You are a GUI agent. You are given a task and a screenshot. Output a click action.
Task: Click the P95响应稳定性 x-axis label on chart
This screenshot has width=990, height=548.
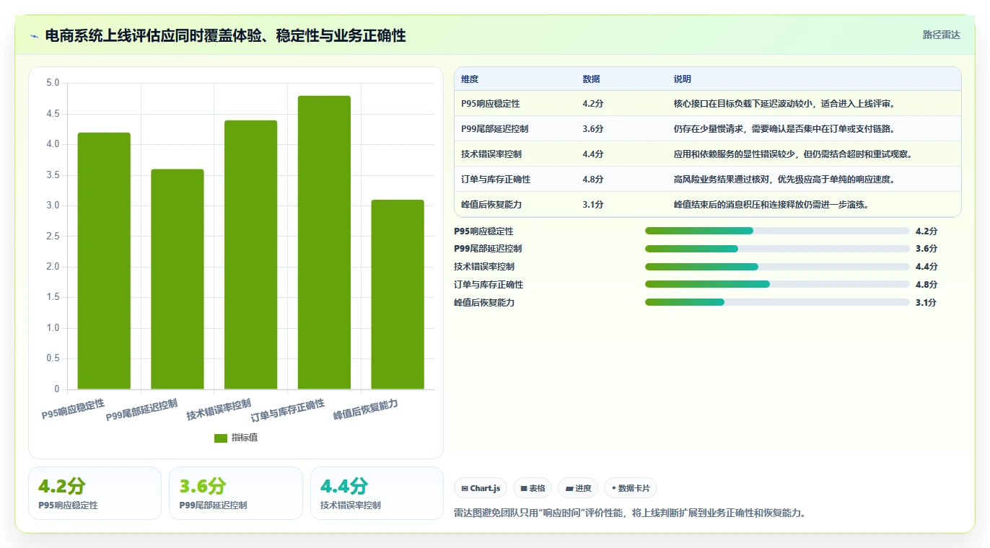tap(73, 409)
